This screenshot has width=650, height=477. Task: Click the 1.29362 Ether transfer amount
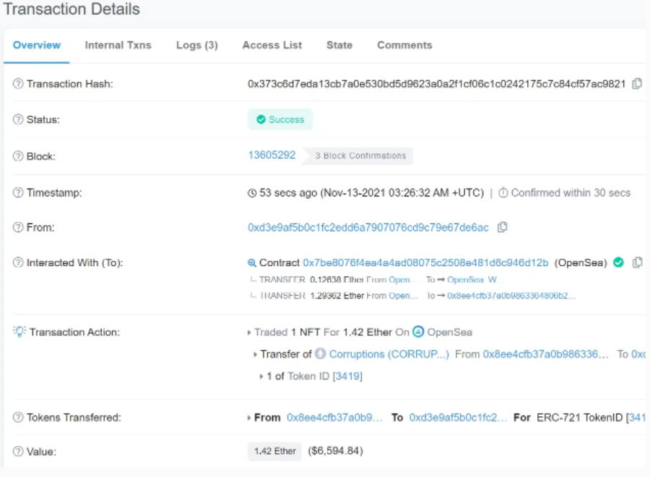point(337,296)
